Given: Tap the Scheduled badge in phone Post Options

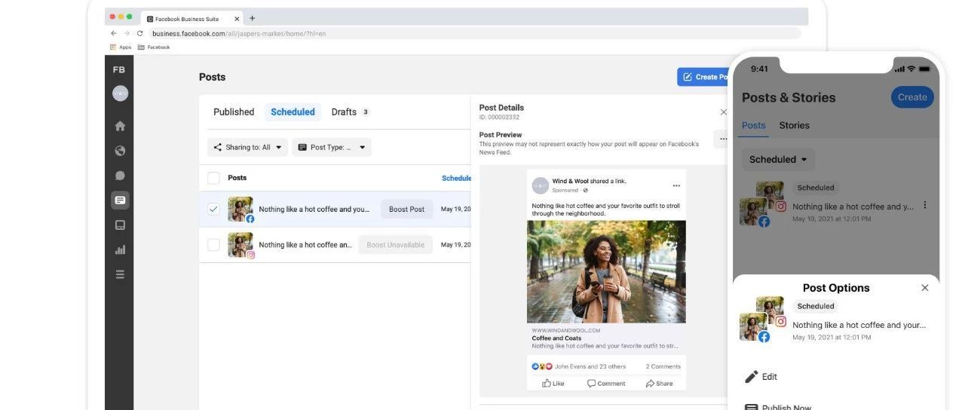Looking at the screenshot, I should pyautogui.click(x=816, y=306).
